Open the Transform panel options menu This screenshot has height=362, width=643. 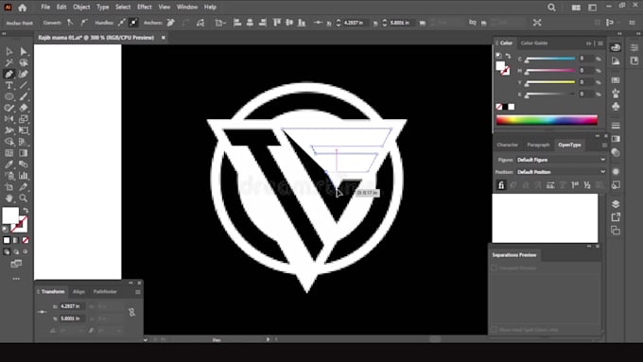[x=138, y=292]
